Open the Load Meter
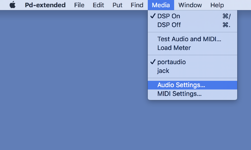 click(x=174, y=48)
